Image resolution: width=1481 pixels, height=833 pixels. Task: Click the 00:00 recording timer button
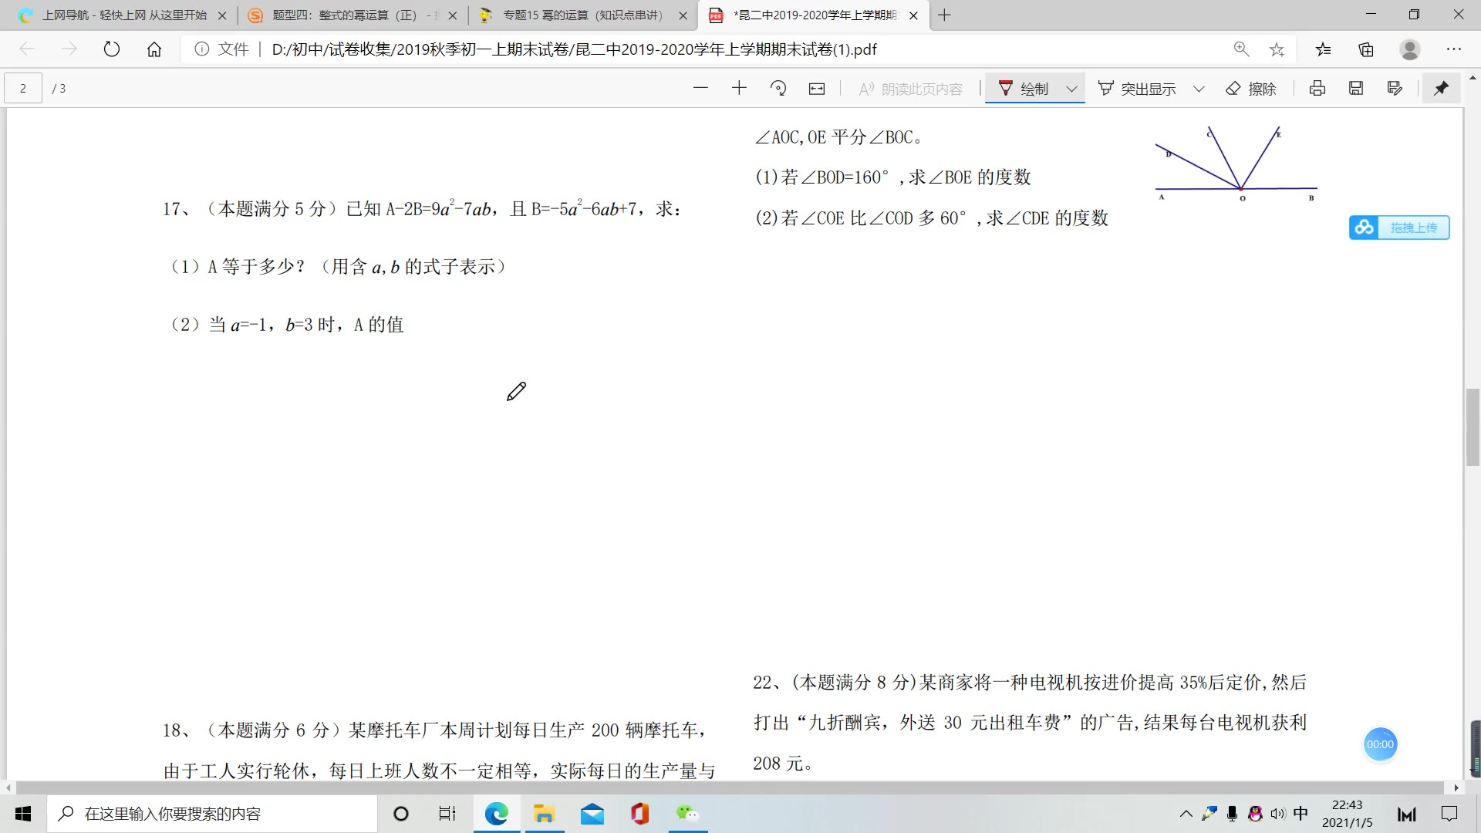pyautogui.click(x=1380, y=744)
